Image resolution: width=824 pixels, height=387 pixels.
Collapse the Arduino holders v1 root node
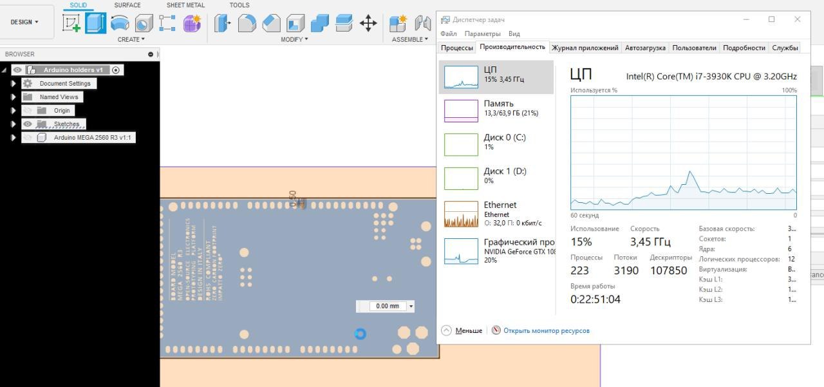coord(4,70)
